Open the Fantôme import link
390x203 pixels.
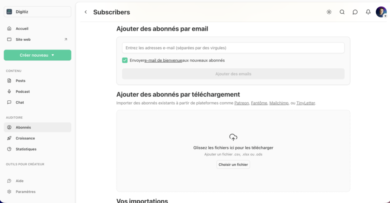(x=259, y=103)
